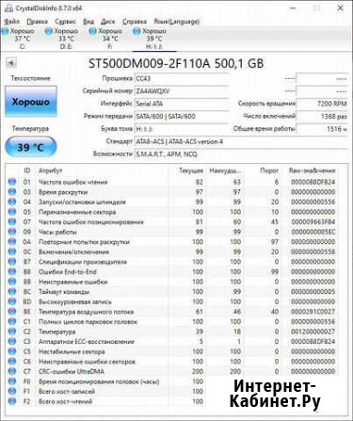Open the Справка menu

pos(135,22)
